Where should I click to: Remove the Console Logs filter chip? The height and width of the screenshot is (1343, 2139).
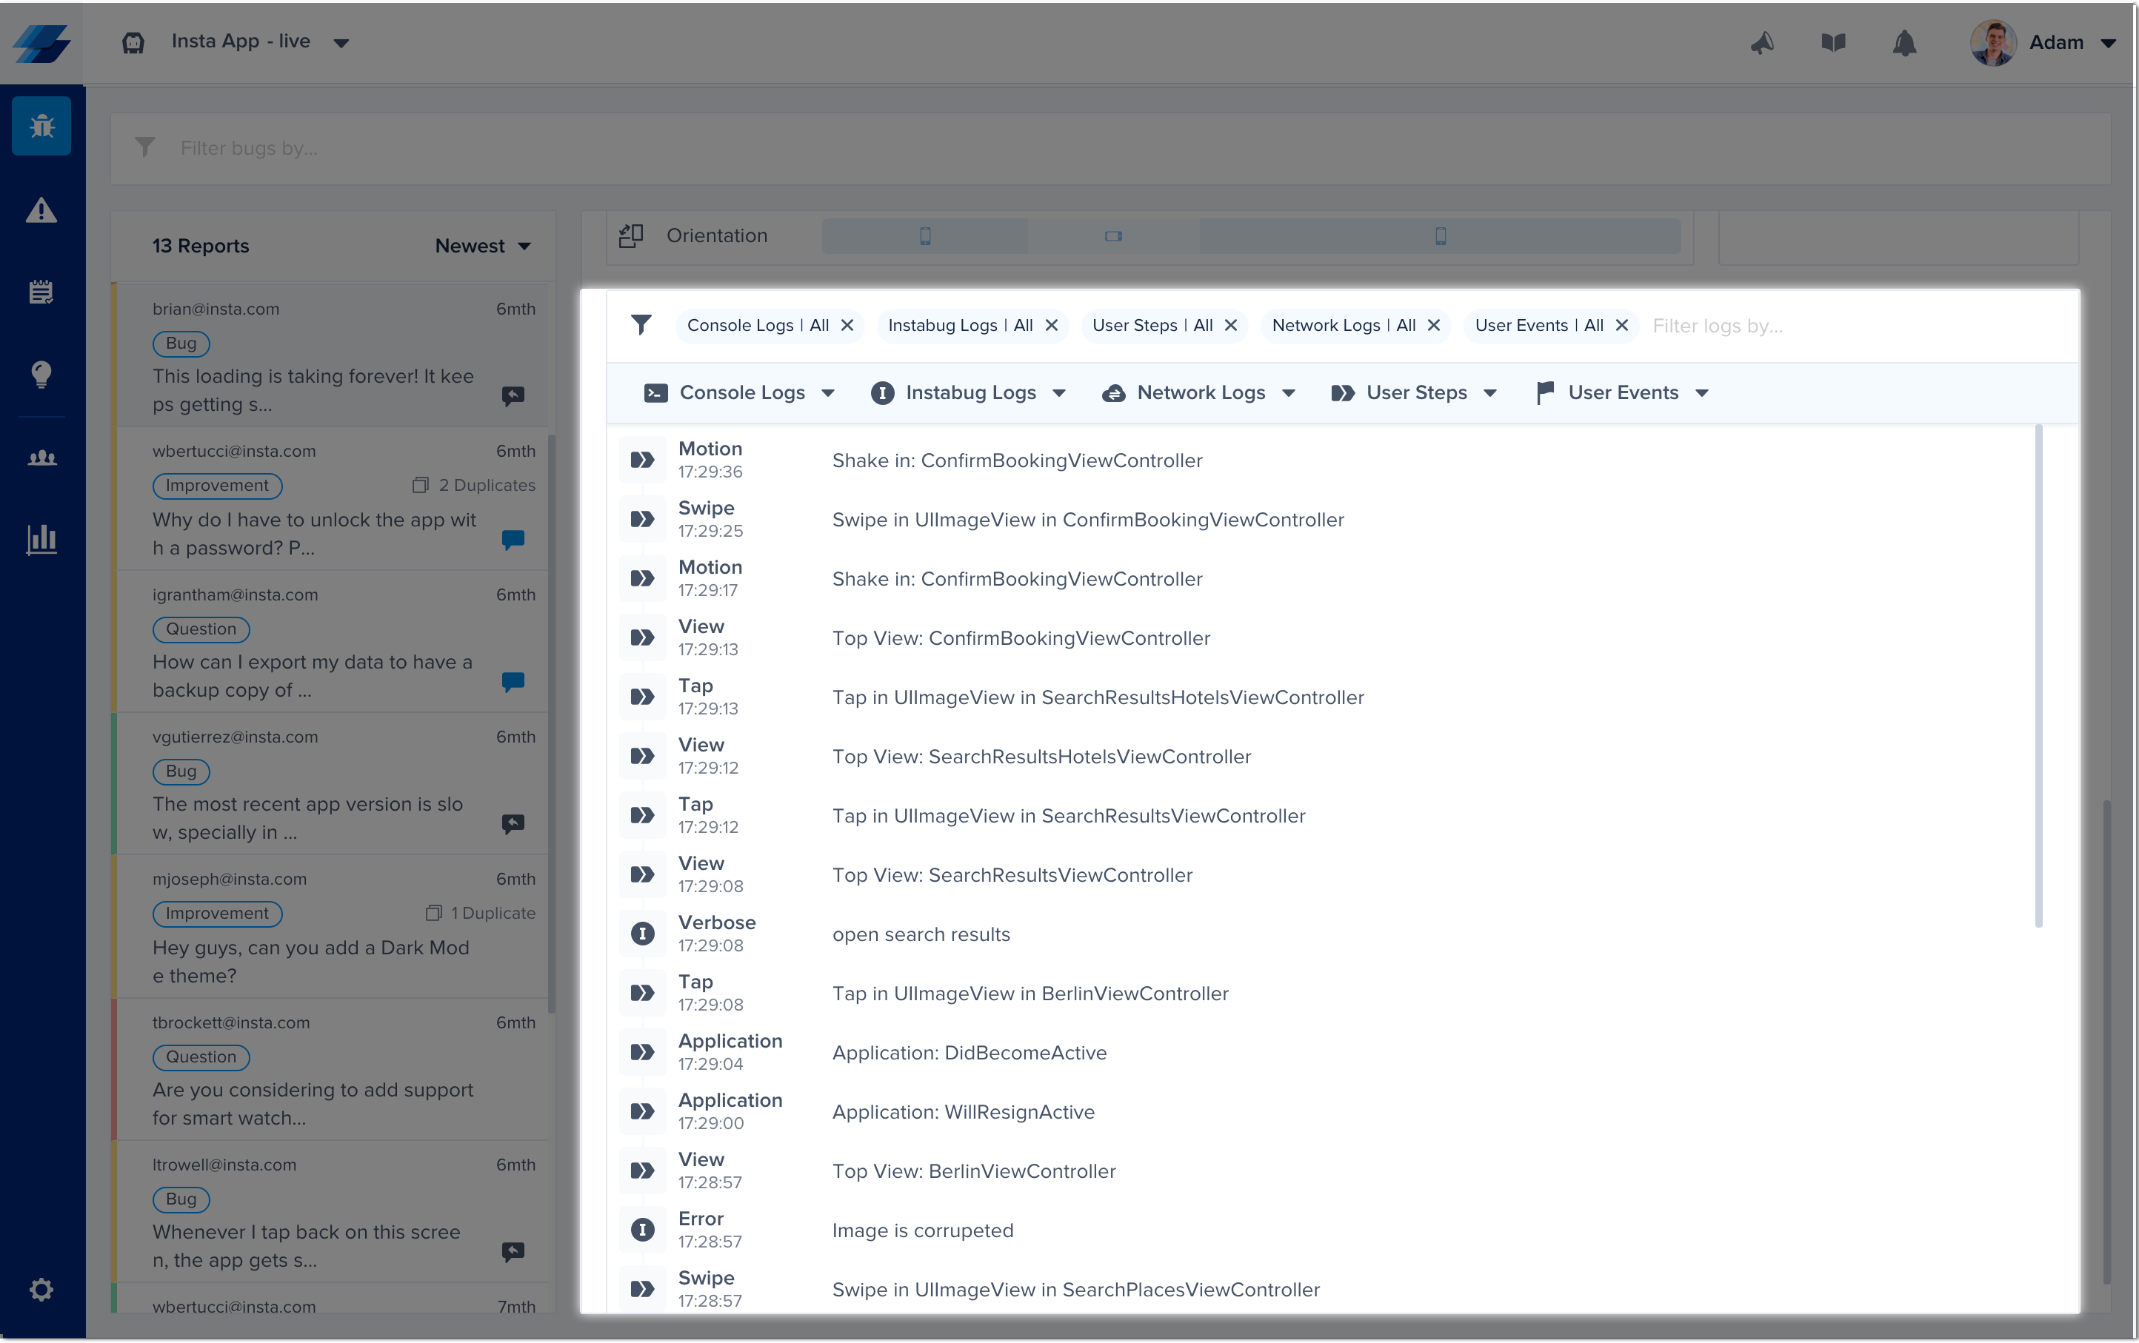[847, 326]
